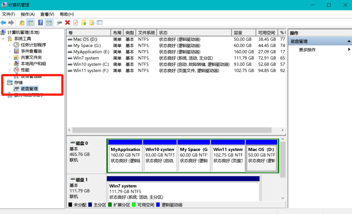Select 磁盘管理 in the left tree
The image size is (352, 214).
click(29, 89)
